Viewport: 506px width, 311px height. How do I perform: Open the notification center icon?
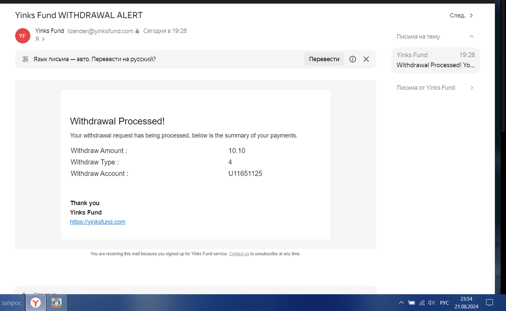pos(489,303)
